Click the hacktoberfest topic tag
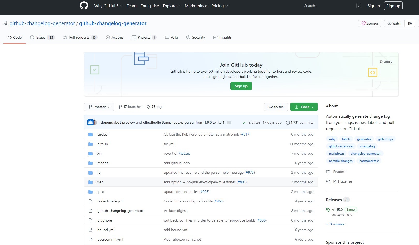The image size is (419, 245). pos(369,161)
